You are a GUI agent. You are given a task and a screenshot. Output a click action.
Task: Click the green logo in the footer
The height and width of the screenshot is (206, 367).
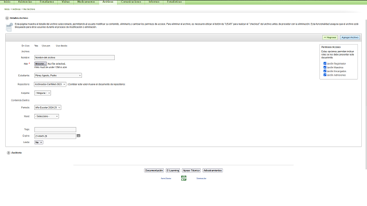coord(183,178)
